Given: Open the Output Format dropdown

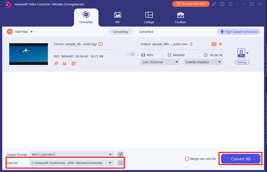Looking at the screenshot, I should coord(72,154).
